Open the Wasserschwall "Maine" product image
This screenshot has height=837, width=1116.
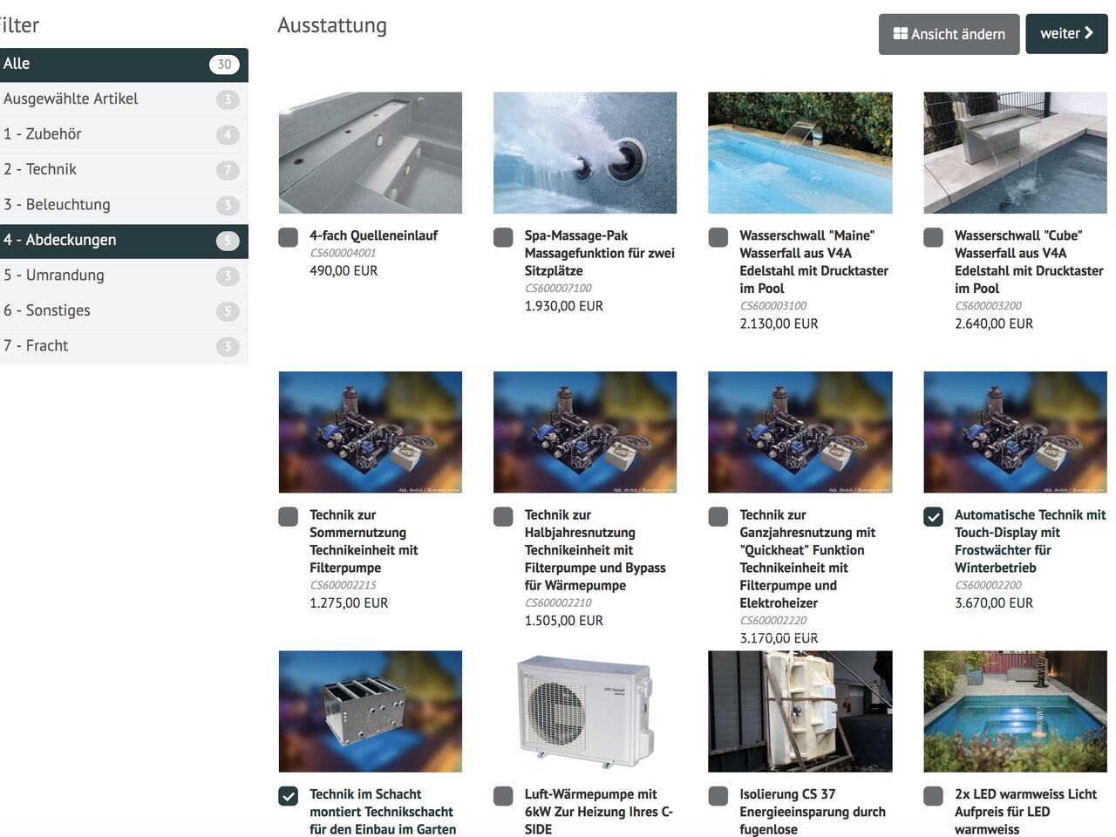(800, 153)
